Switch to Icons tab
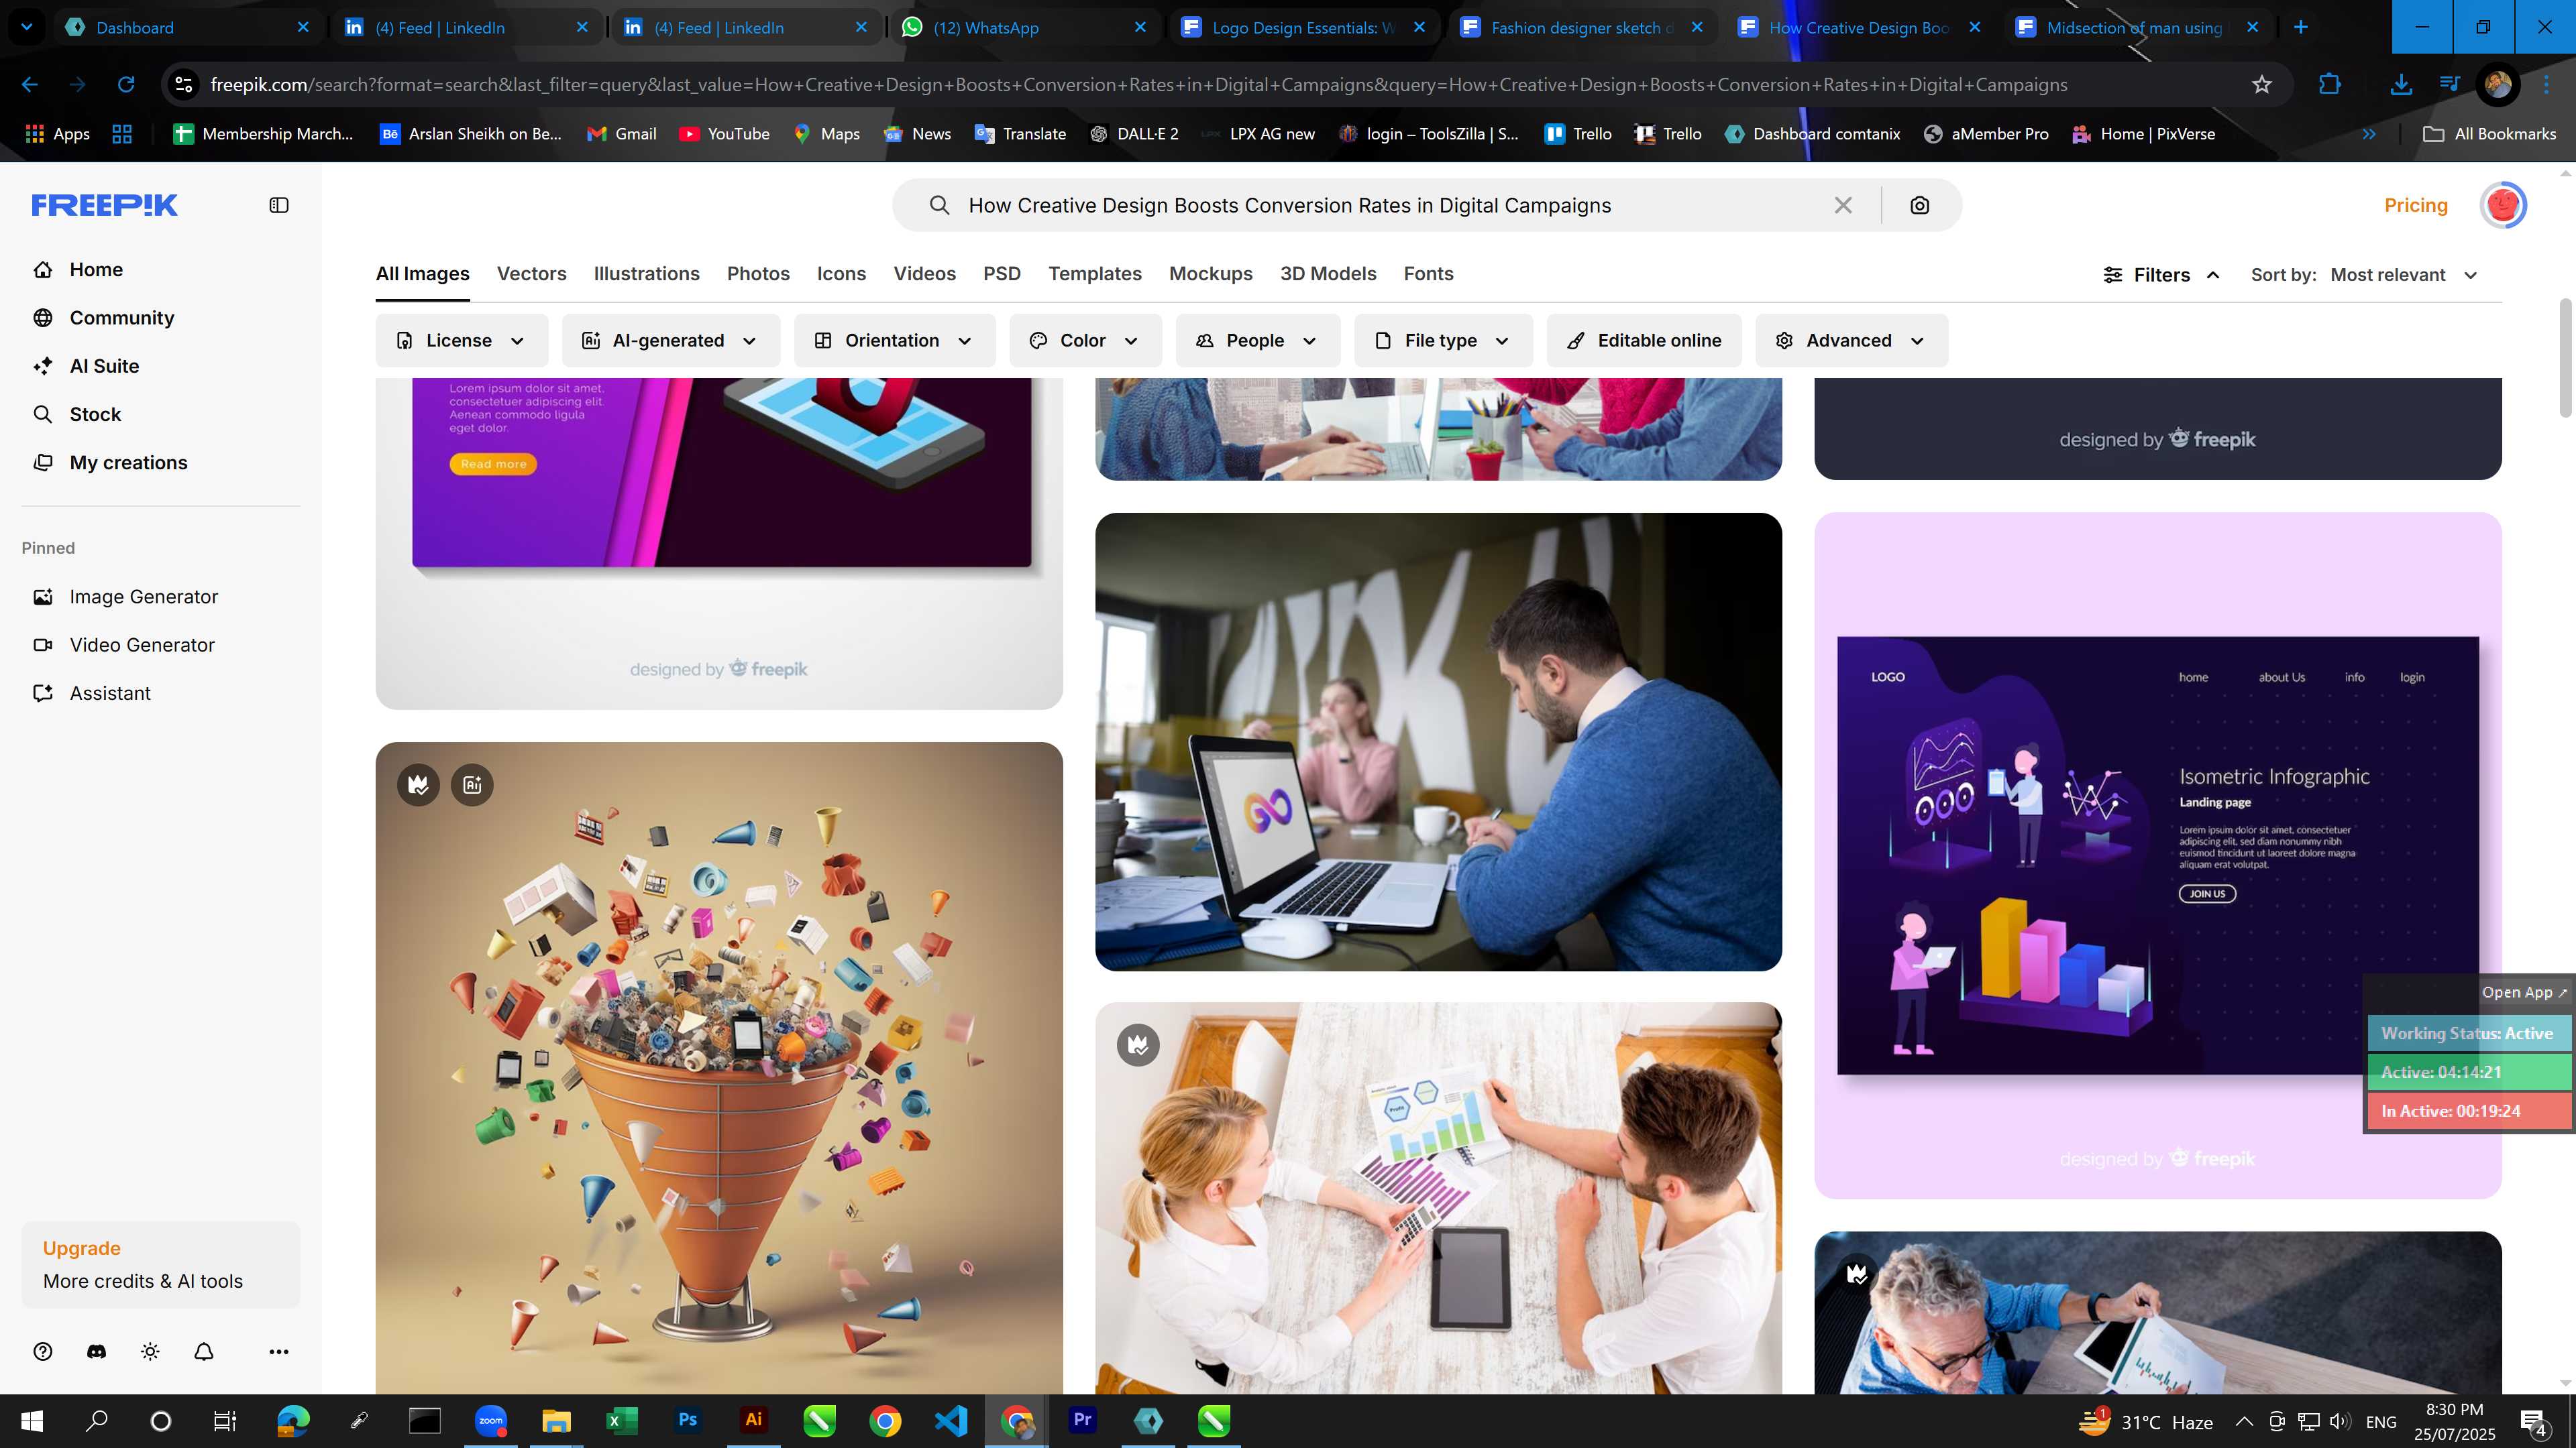2576x1448 pixels. point(841,274)
